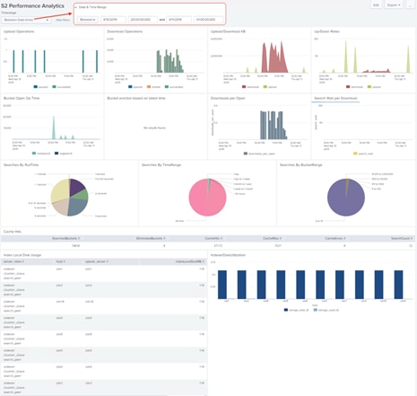
Task: Open the Timerange dropdown
Action: (26, 20)
